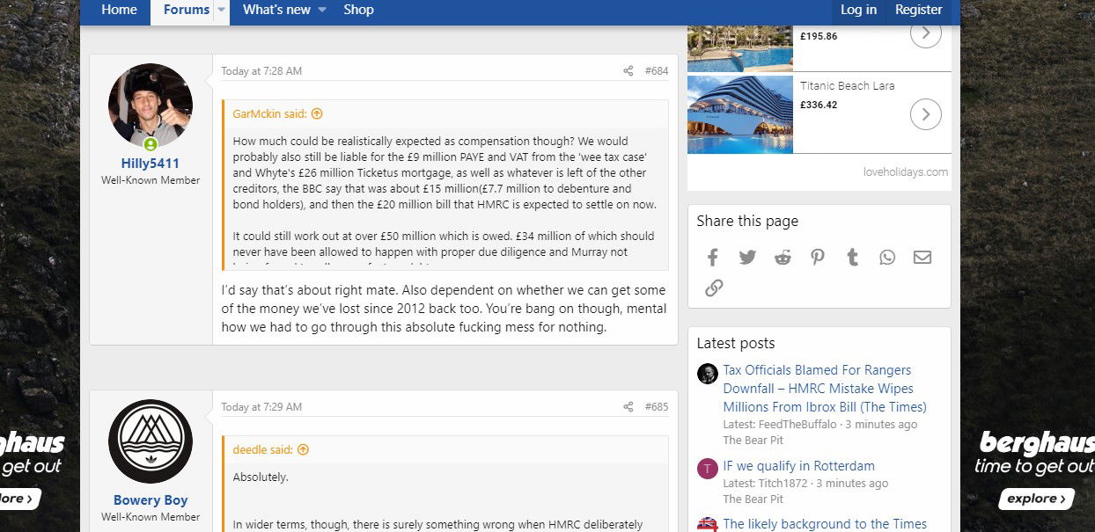Screen dimensions: 1095x532
Task: Share via WhatsApp icon
Action: pos(887,257)
